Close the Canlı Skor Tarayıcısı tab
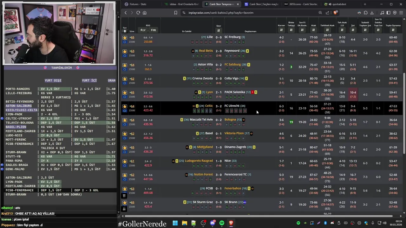This screenshot has height=228, width=406. click(x=238, y=4)
